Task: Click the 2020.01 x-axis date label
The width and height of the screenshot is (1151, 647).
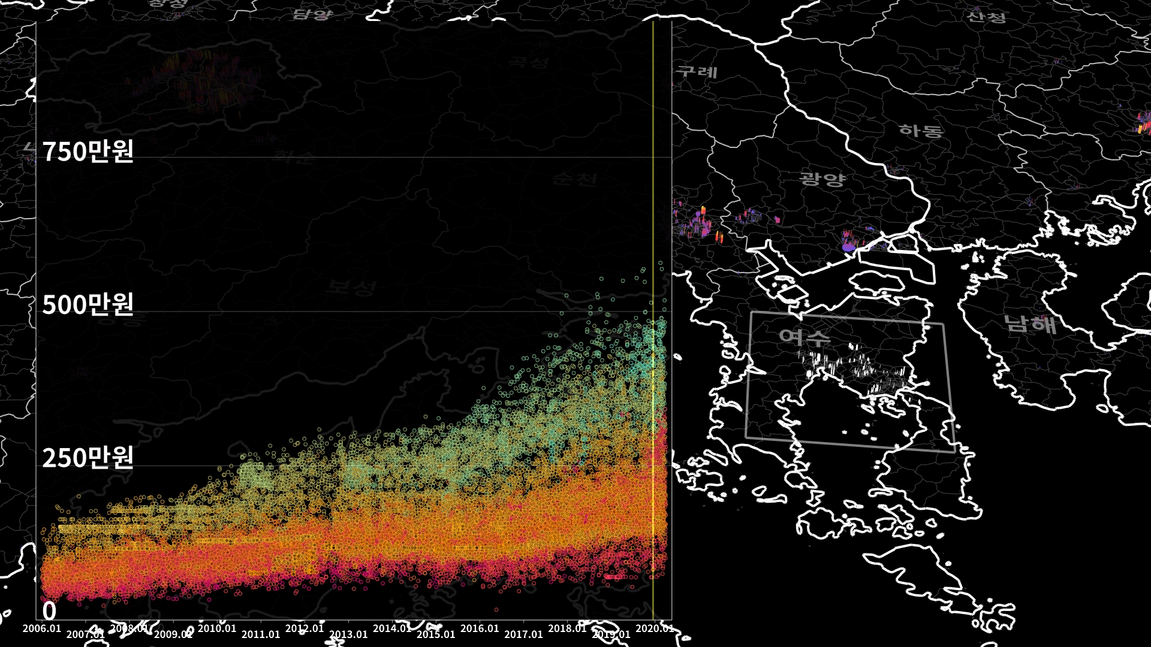Action: click(x=654, y=628)
